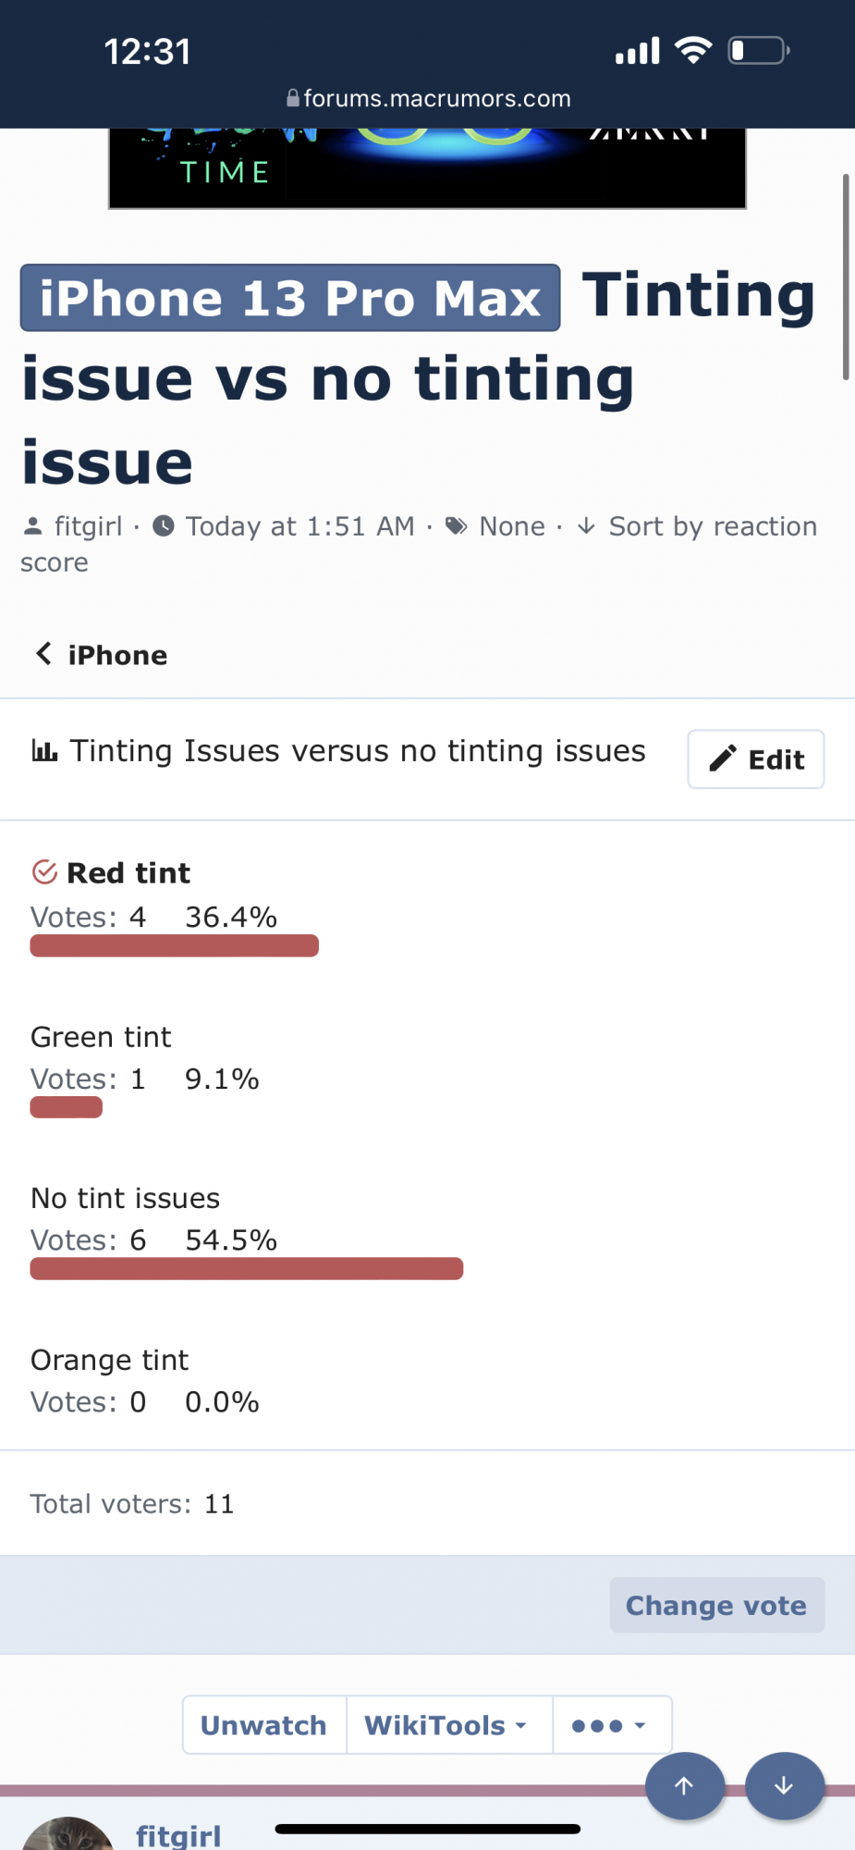Tap the clock icon beside thread date
Screen dimensions: 855x1850
164,526
